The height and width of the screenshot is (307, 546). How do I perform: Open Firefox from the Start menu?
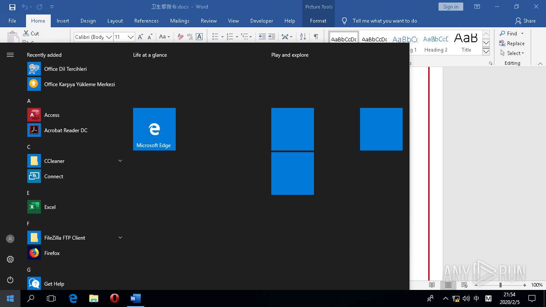(75, 253)
